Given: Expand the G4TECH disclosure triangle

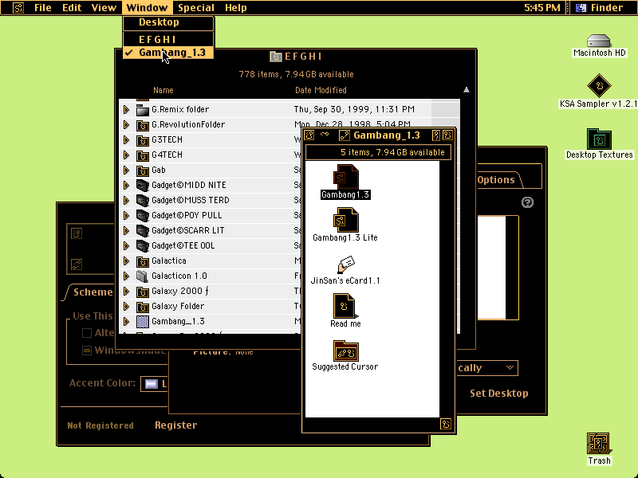Looking at the screenshot, I should 126,155.
